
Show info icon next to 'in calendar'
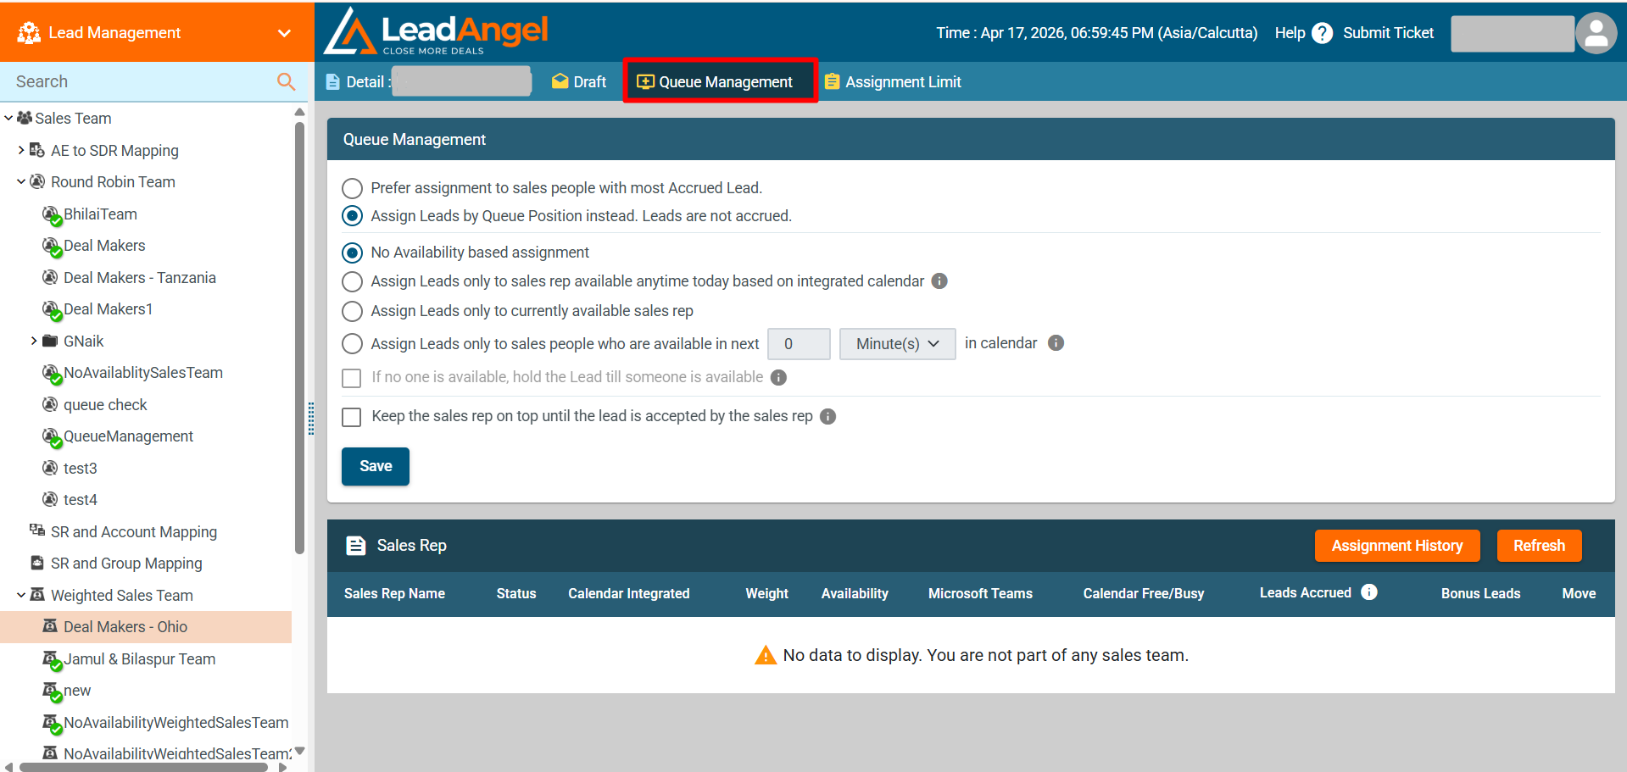pyautogui.click(x=1056, y=343)
